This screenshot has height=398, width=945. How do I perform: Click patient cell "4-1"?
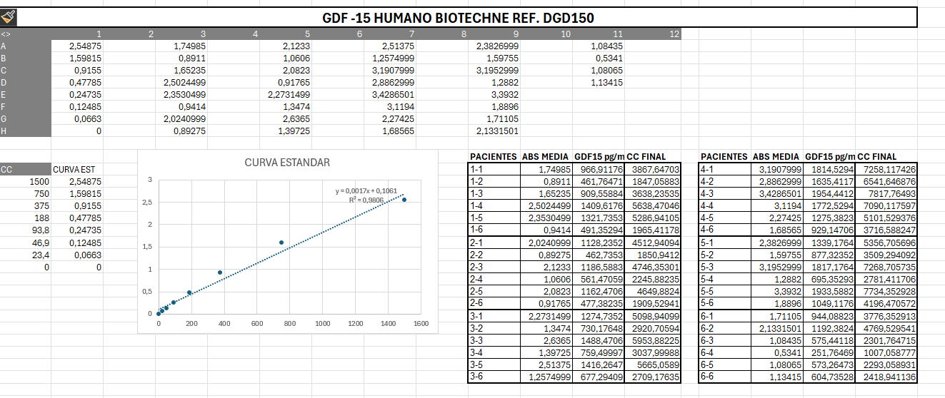click(725, 169)
